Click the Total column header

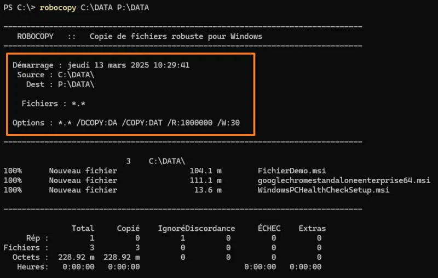point(83,228)
